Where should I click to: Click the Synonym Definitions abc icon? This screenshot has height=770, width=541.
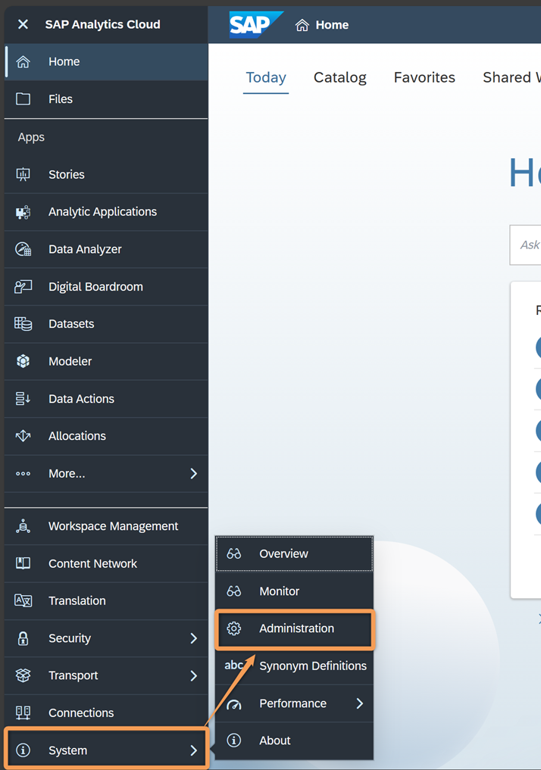point(234,665)
